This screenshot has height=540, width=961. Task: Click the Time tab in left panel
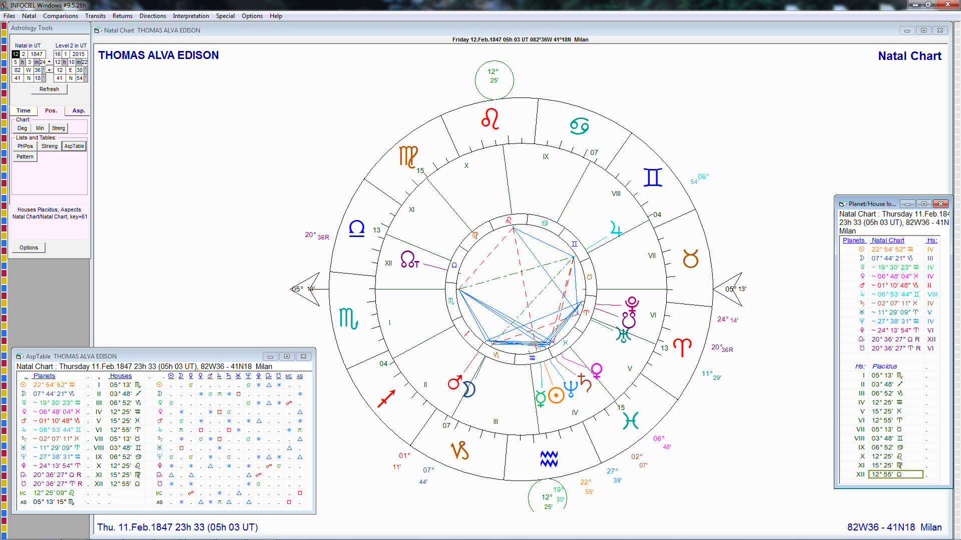point(25,110)
